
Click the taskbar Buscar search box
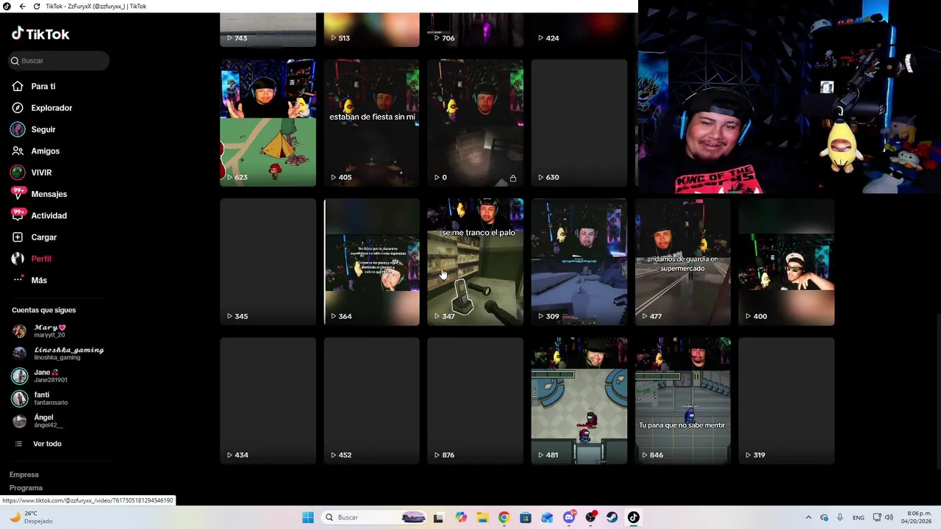point(374,517)
